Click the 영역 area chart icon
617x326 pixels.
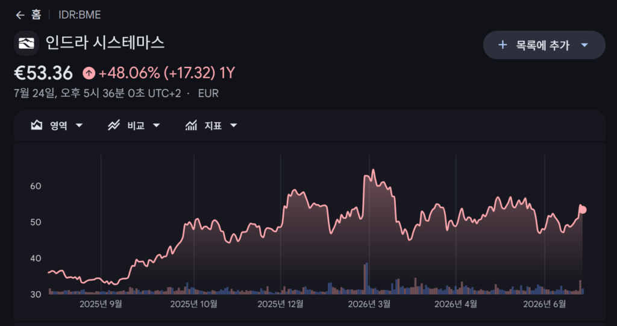(x=37, y=125)
